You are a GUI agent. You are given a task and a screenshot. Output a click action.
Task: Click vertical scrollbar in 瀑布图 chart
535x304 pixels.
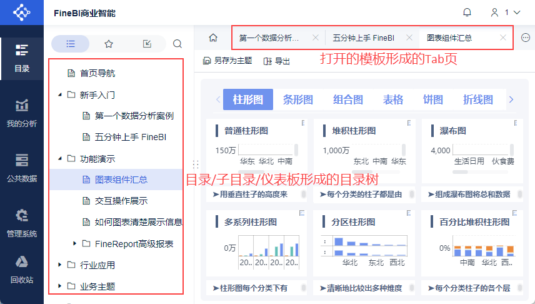512,149
